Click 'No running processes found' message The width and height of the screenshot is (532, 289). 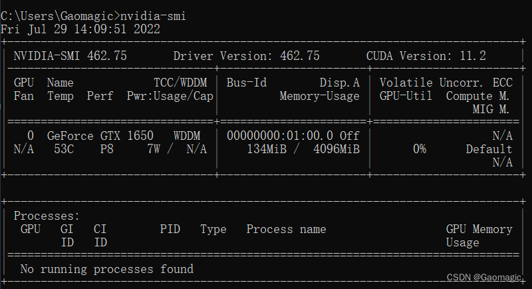(x=107, y=269)
